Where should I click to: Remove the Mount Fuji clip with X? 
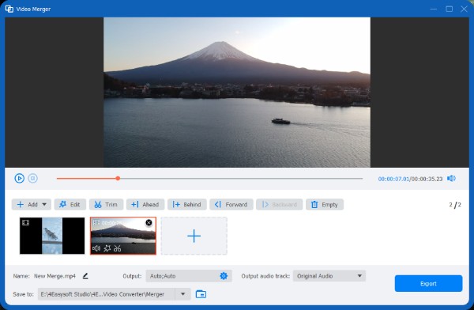(149, 223)
